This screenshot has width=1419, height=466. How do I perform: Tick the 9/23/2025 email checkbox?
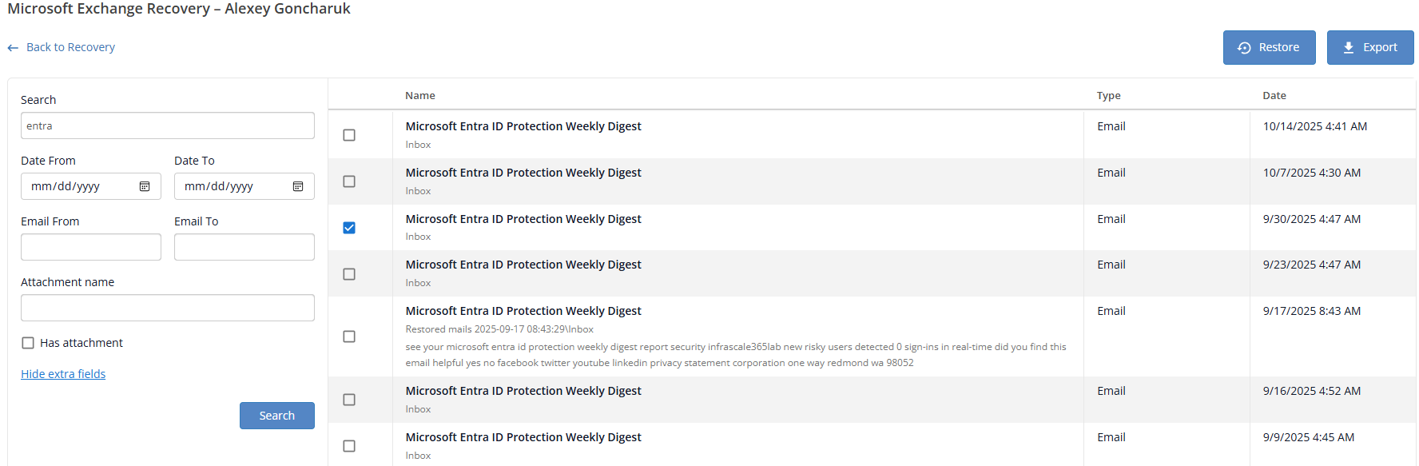pos(349,274)
